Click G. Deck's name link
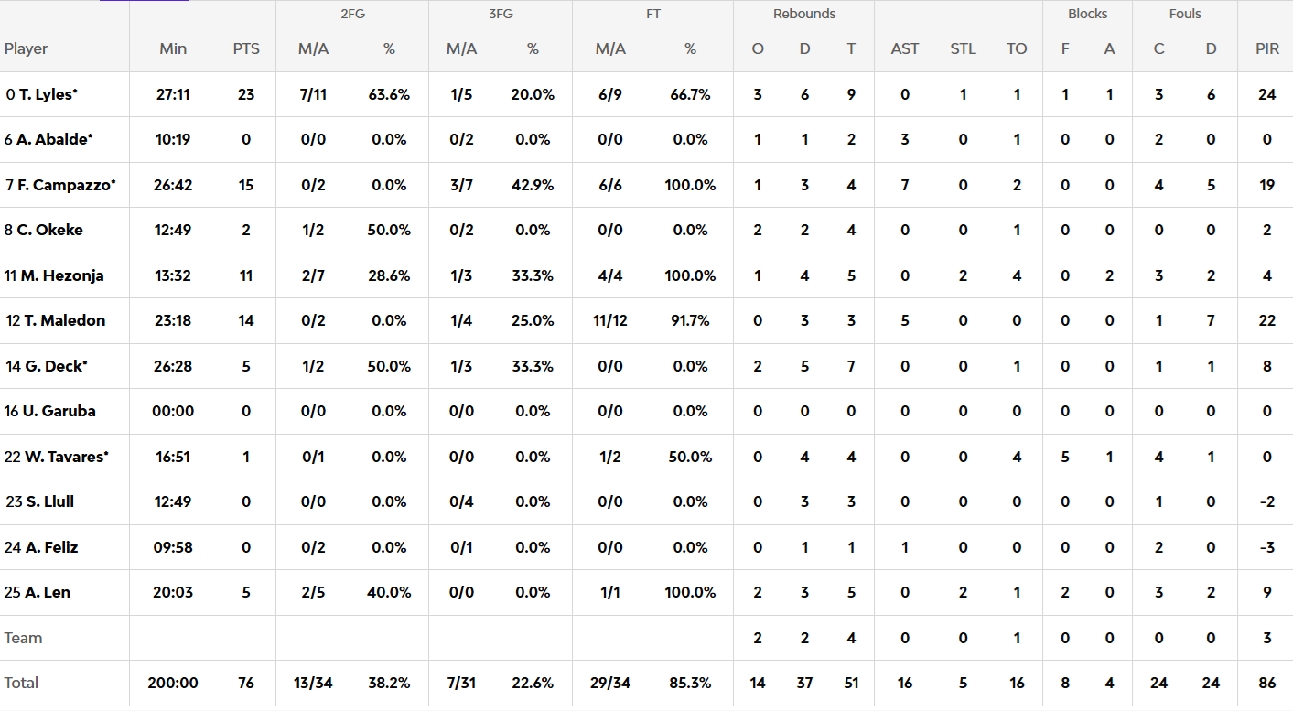The width and height of the screenshot is (1293, 711). (55, 366)
